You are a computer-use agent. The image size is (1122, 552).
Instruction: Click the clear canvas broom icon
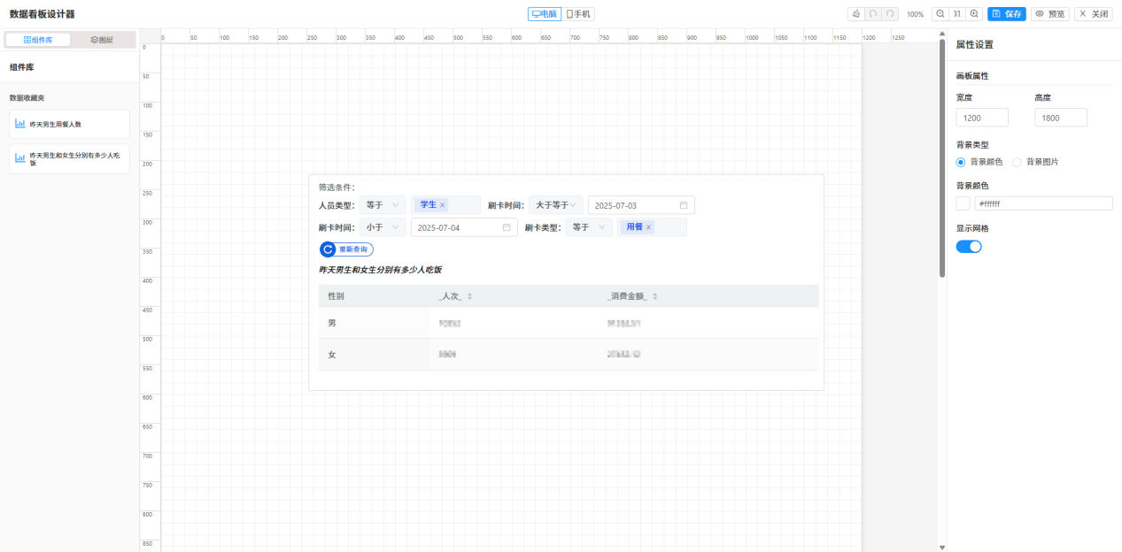[x=855, y=14]
